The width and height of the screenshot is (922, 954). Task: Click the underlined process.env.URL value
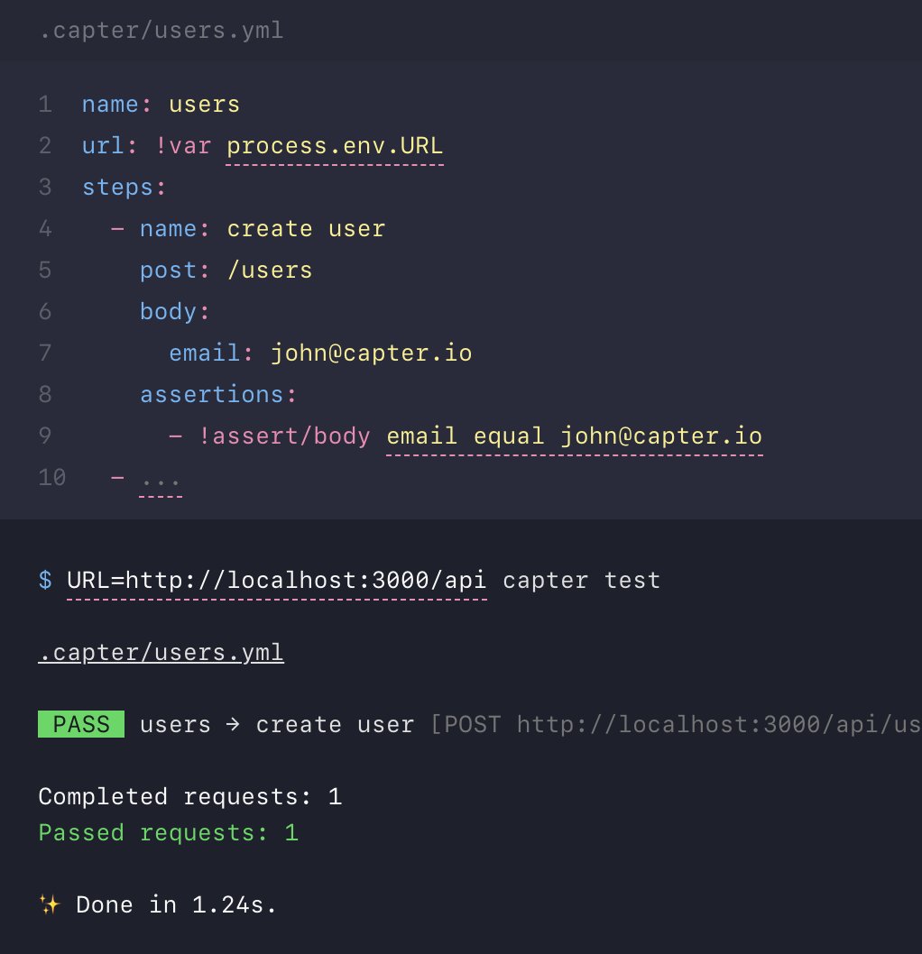335,146
